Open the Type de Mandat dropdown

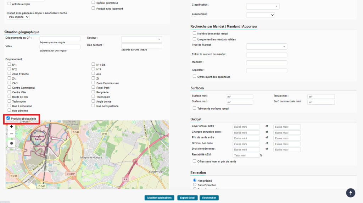267,46
